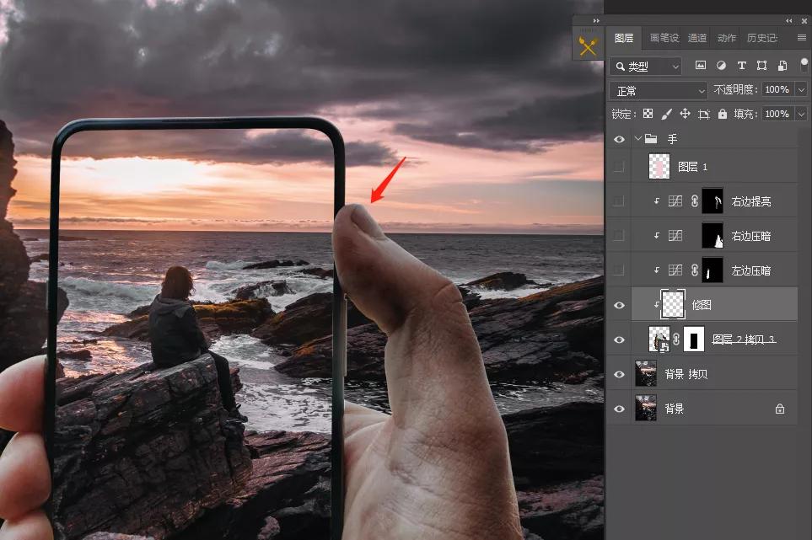Show the 右边压暗 layer visibility

click(x=619, y=235)
